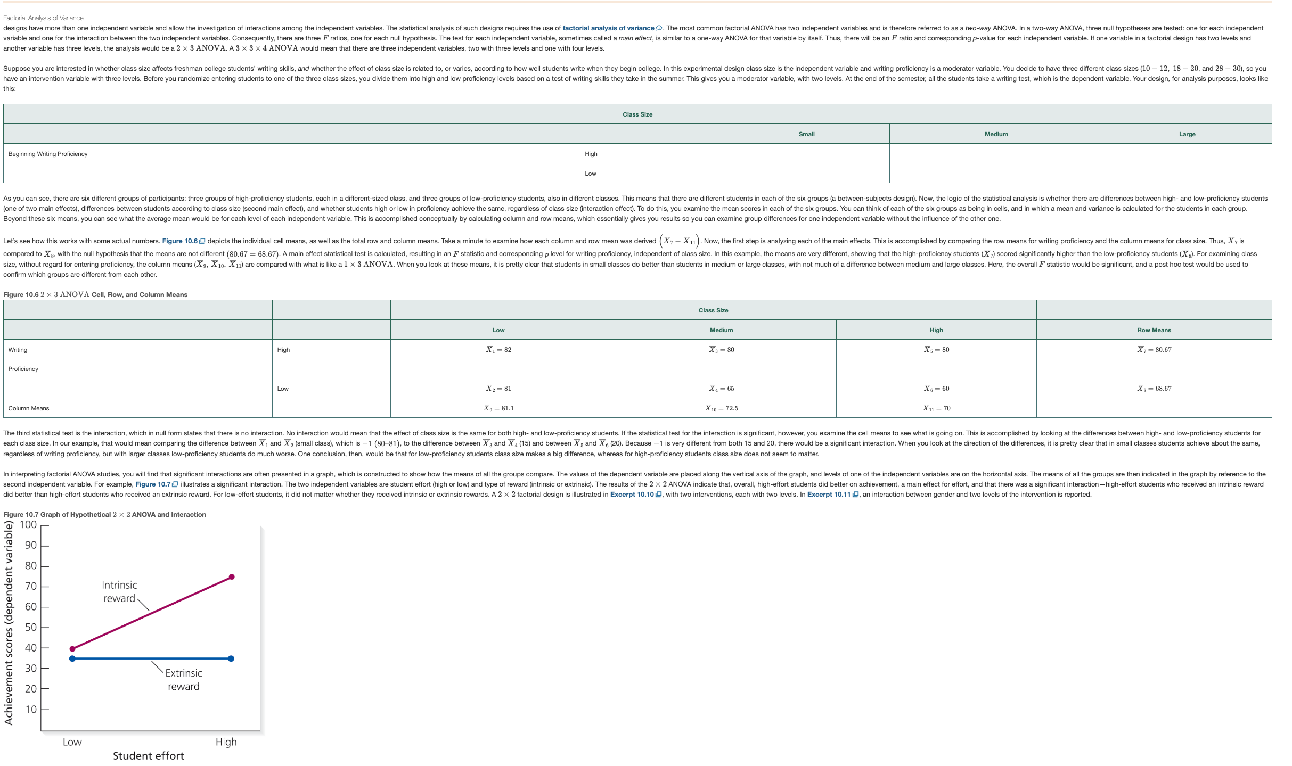Viewport: 1292px width, 766px height.
Task: Click the 'High' label on the student effort axis
Action: pos(226,742)
